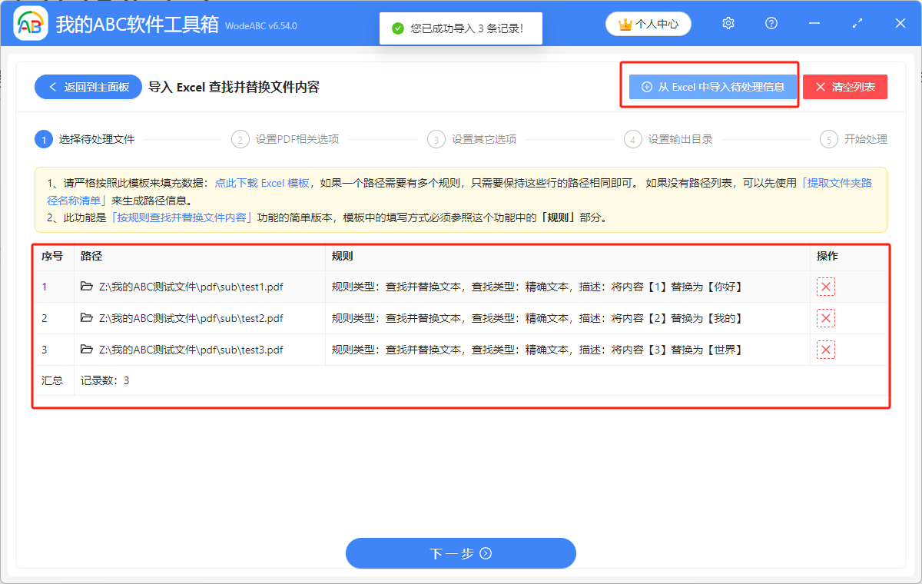Open 个人中心 personal center
922x584 pixels.
pyautogui.click(x=648, y=24)
